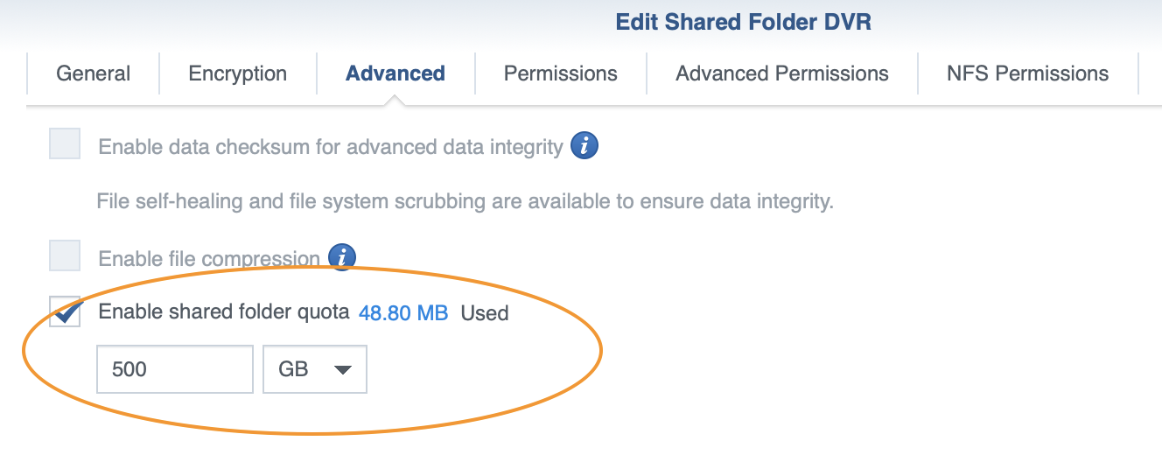
Task: Open the General tab
Action: (94, 73)
